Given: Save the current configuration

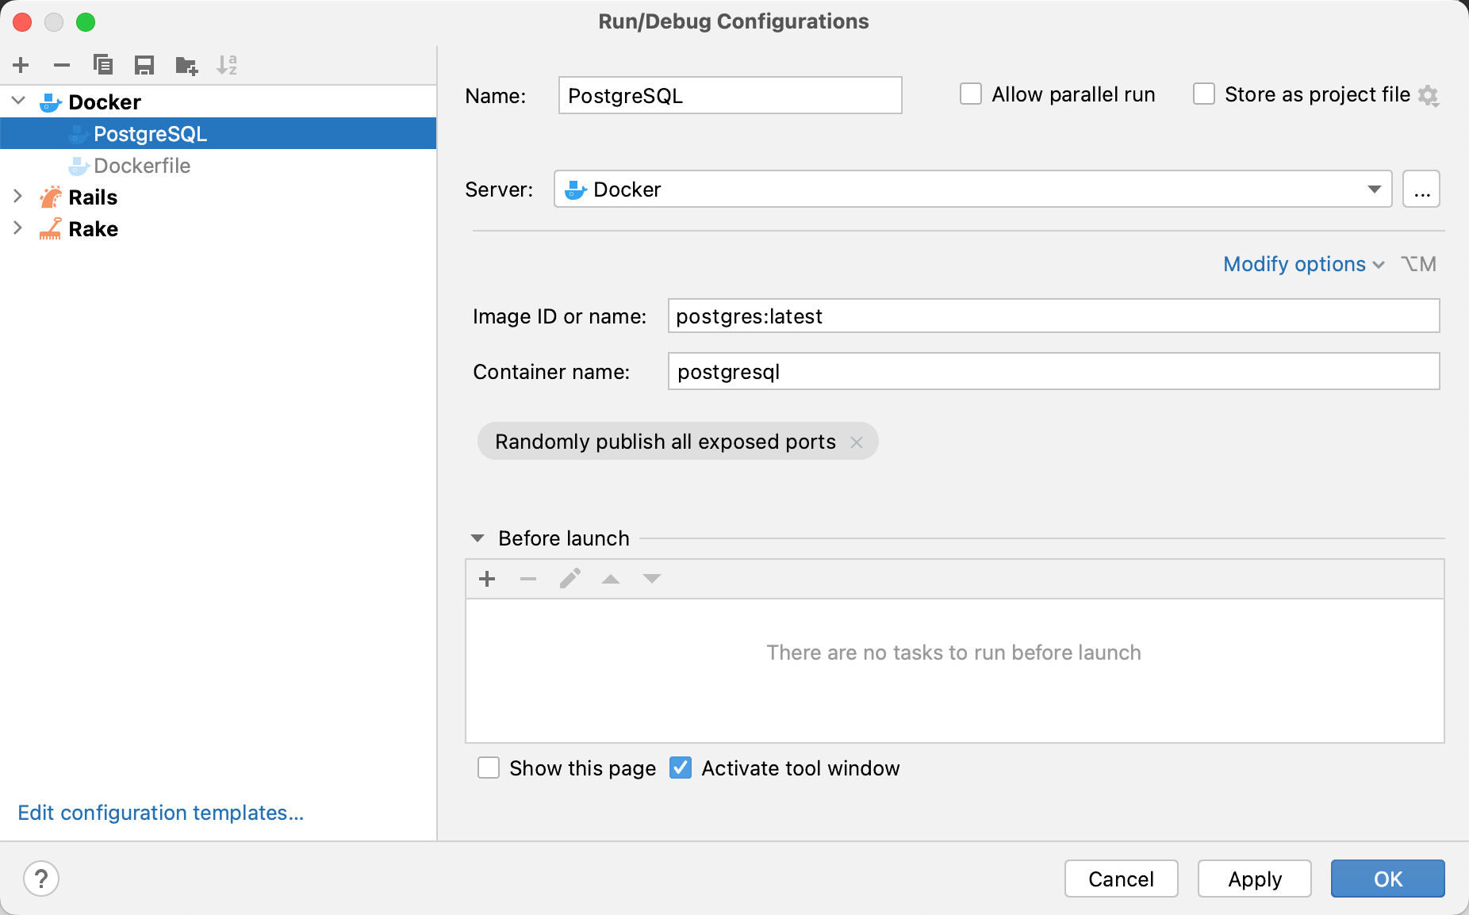Looking at the screenshot, I should point(144,65).
